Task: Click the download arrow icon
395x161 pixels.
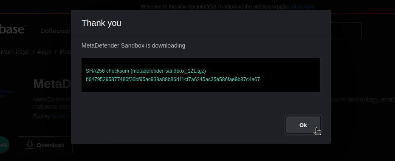Action: (x=30, y=145)
